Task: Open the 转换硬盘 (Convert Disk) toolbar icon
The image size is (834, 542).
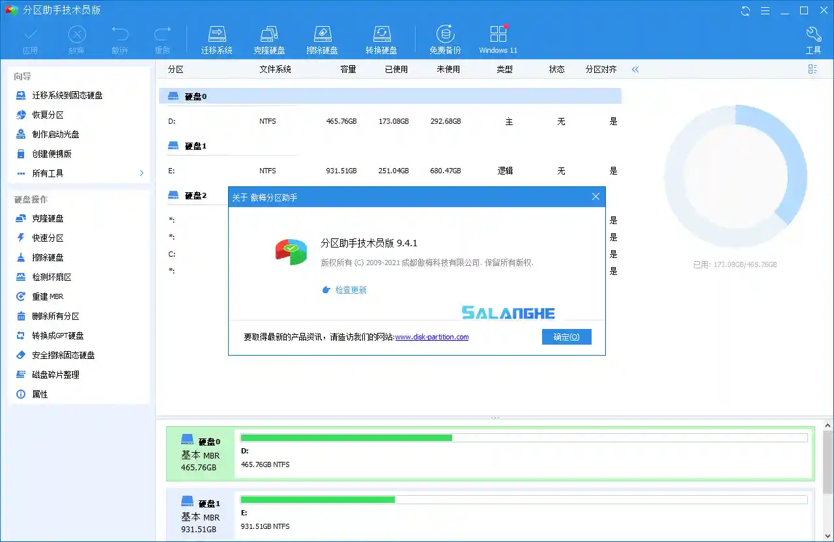Action: tap(382, 37)
